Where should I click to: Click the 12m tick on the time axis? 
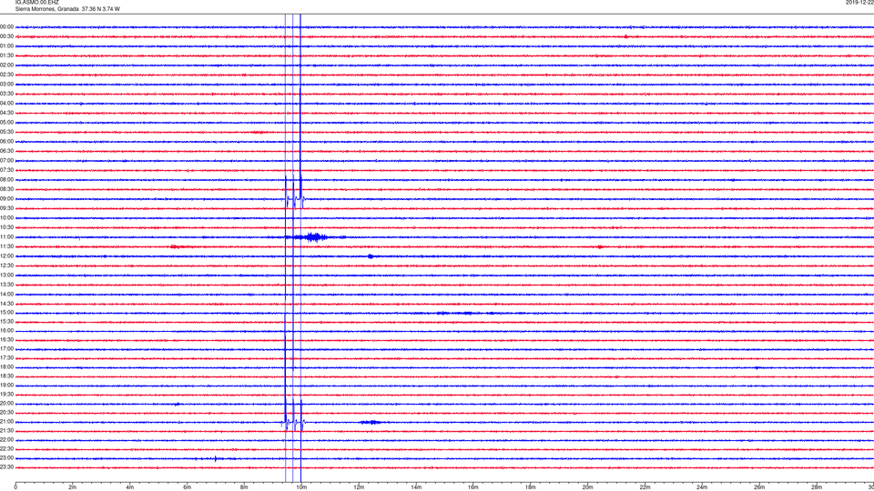[359, 487]
